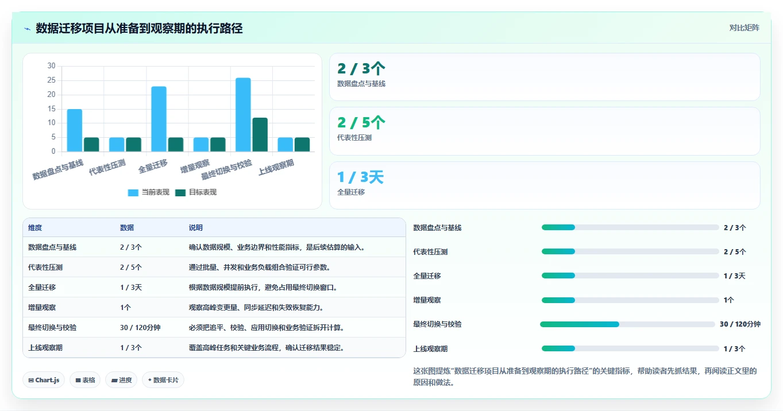Click the summary paragraph starting 这张图提炼

tap(585, 377)
